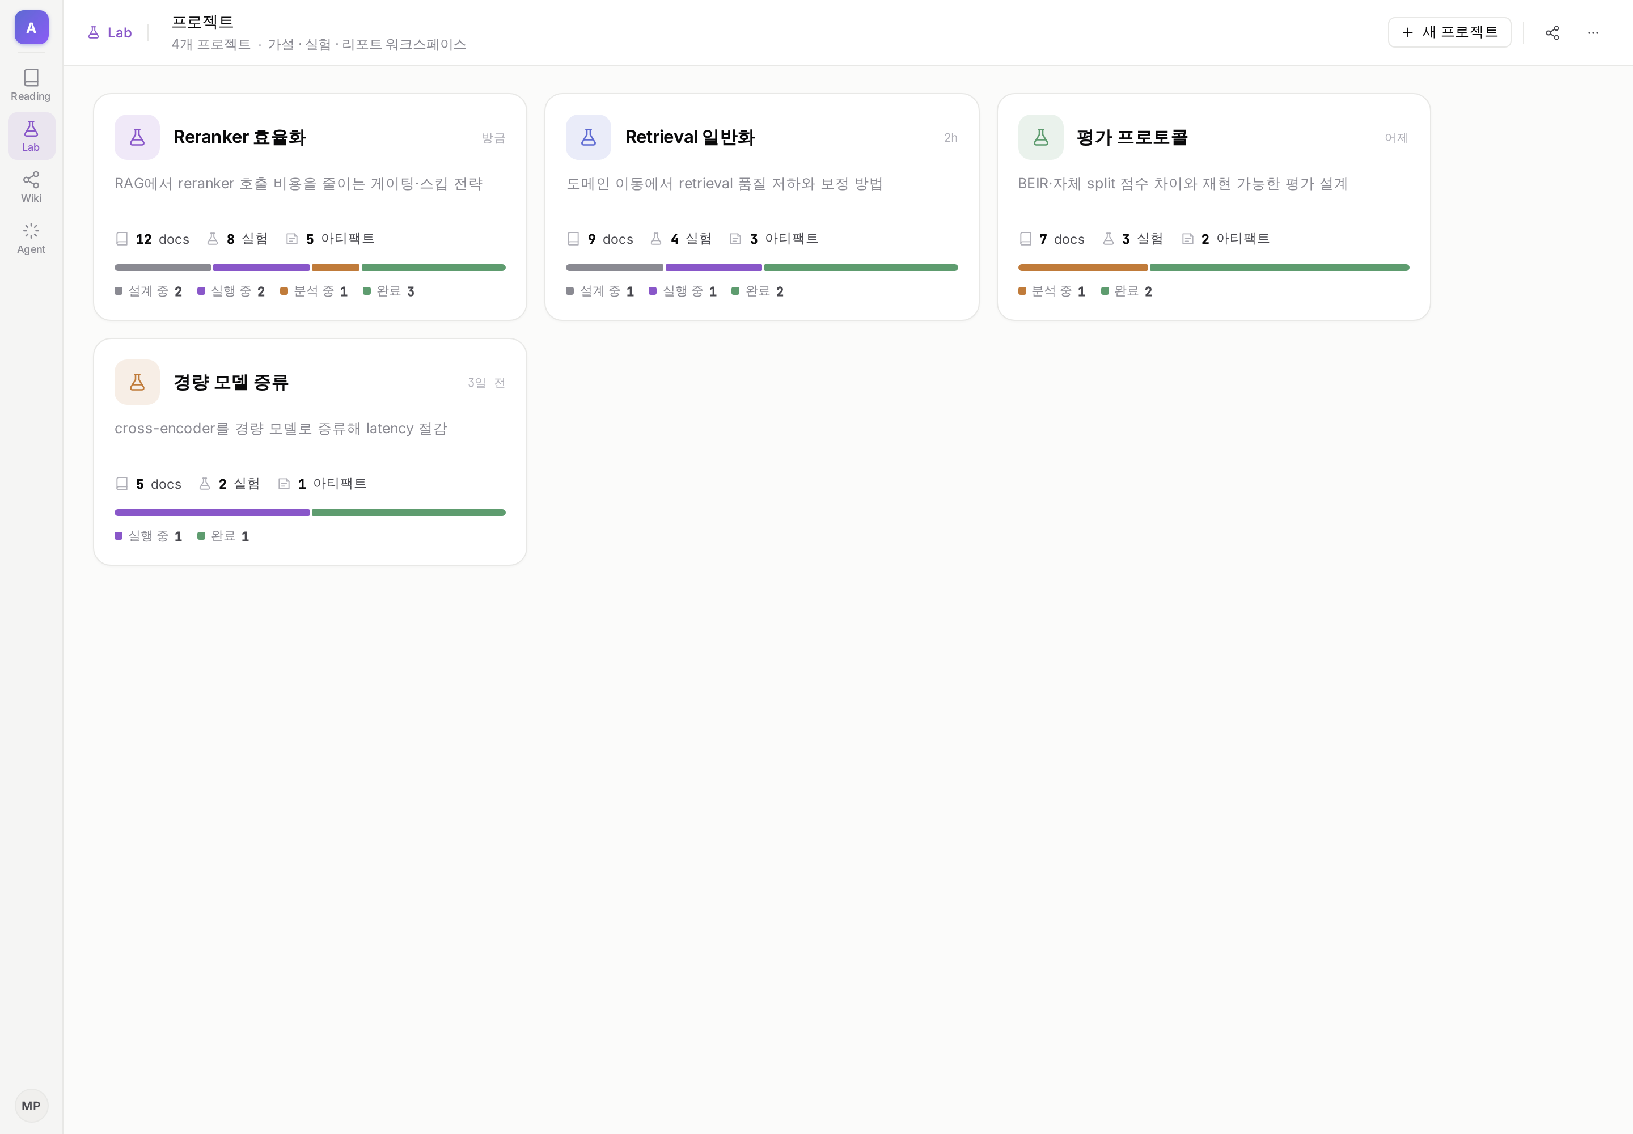This screenshot has height=1134, width=1633.
Task: Click the purple 실행 중 segment in 경량 모델 증류 bar
Action: (x=211, y=513)
